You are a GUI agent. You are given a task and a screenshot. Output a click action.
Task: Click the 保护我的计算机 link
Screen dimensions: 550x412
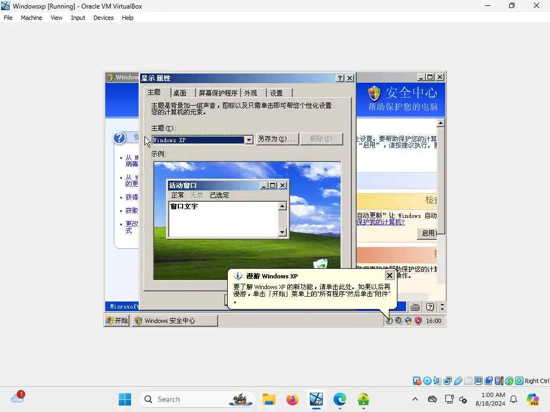tap(381, 222)
